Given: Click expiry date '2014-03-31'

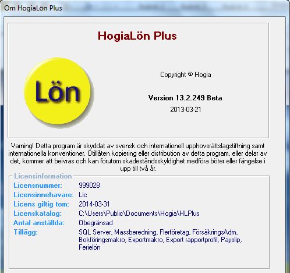Looking at the screenshot, I should (x=94, y=204).
